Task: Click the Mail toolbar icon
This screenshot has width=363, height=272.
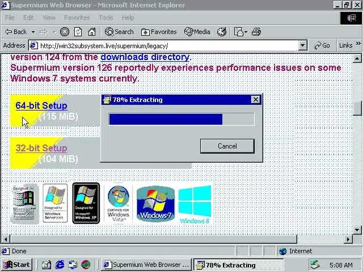Action: click(x=238, y=32)
